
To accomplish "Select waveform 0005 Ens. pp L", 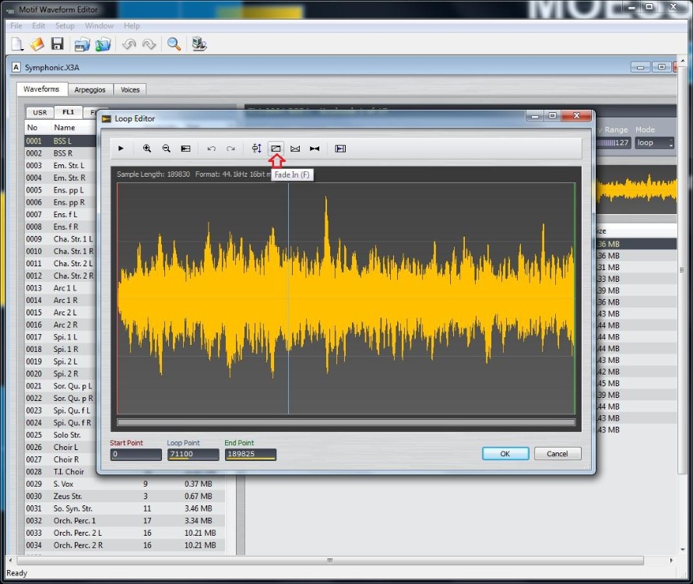I will [61, 190].
